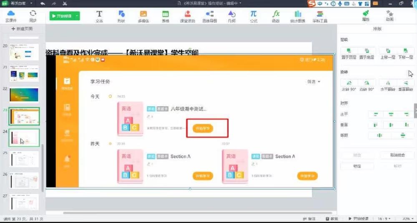Image resolution: width=417 pixels, height=223 pixels.
Task: Click 备注 notes in status bar
Action: tap(309, 219)
